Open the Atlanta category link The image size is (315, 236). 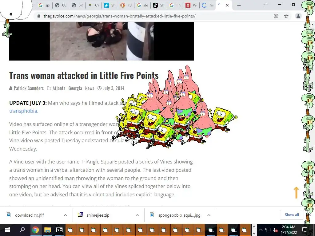(59, 88)
